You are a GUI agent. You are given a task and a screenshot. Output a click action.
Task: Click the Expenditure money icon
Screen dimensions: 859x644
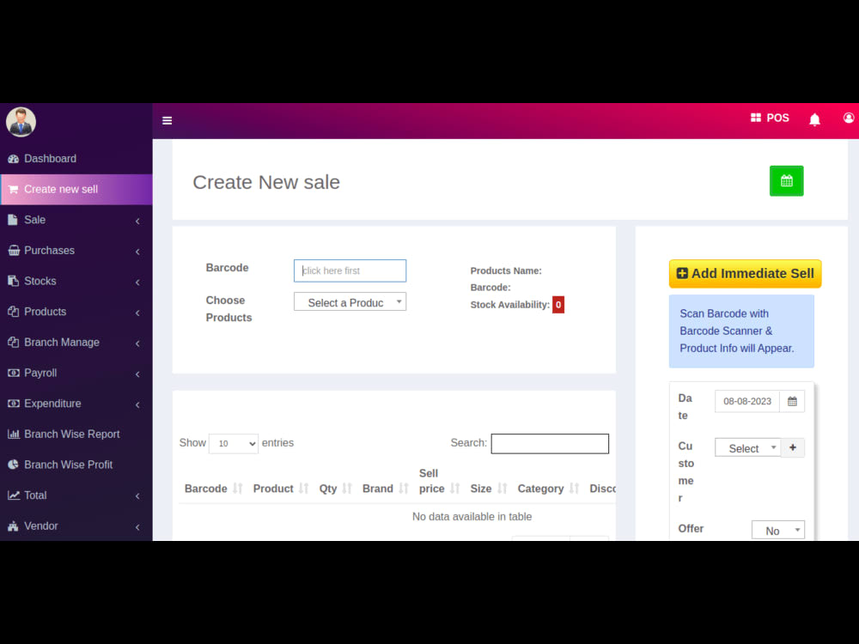(x=13, y=404)
